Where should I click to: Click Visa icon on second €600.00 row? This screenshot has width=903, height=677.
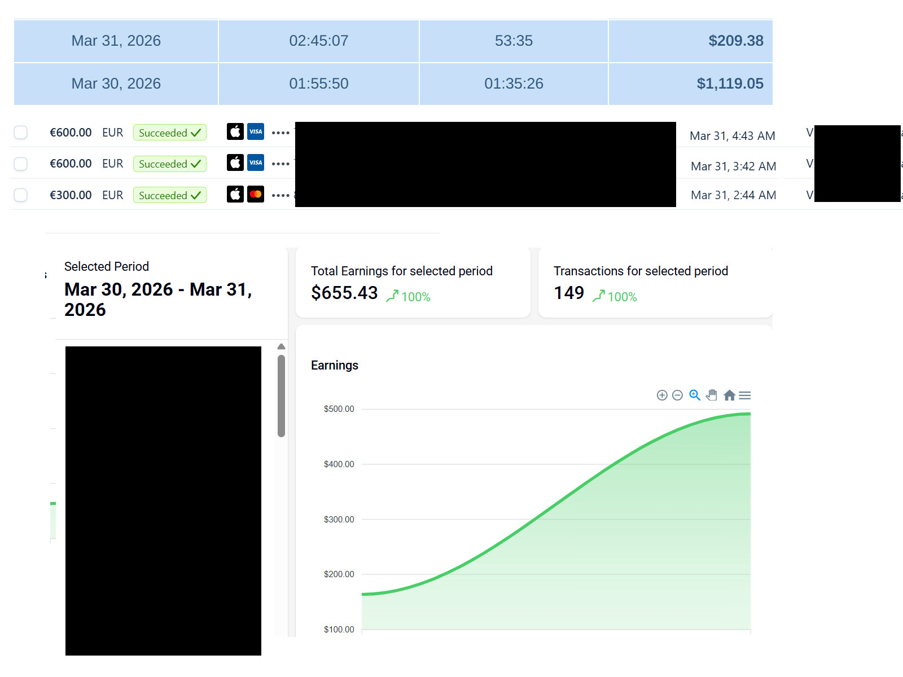coord(256,163)
